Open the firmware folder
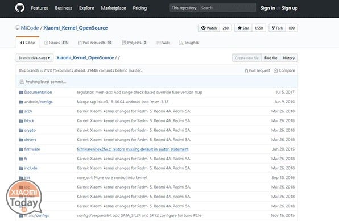 (32, 149)
